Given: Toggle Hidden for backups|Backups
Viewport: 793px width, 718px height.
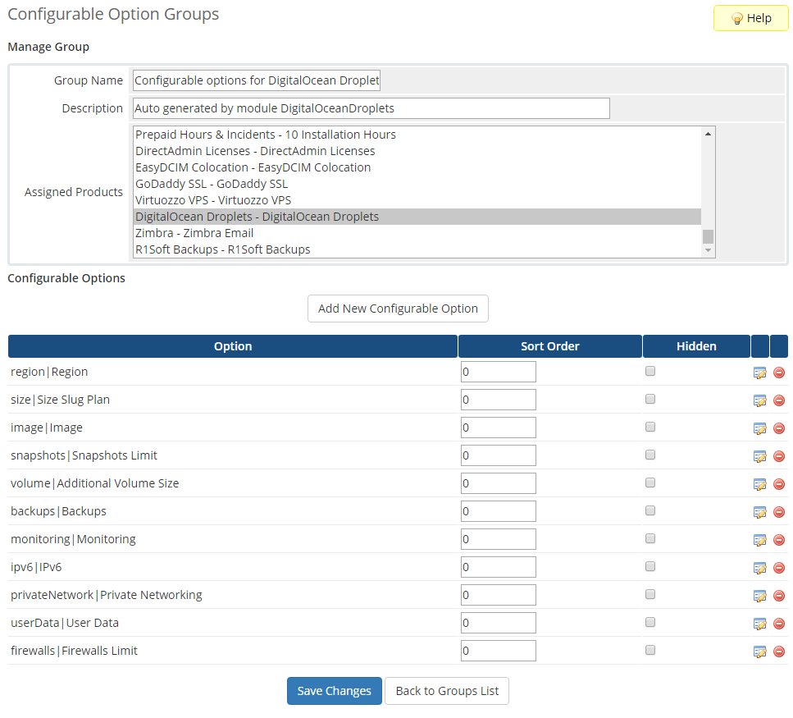Looking at the screenshot, I should point(650,510).
